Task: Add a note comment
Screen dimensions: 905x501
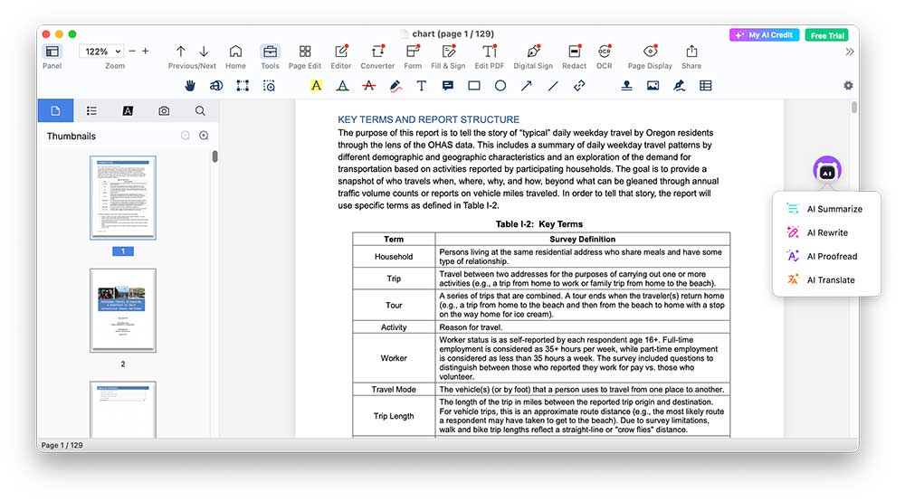Action: 447,86
